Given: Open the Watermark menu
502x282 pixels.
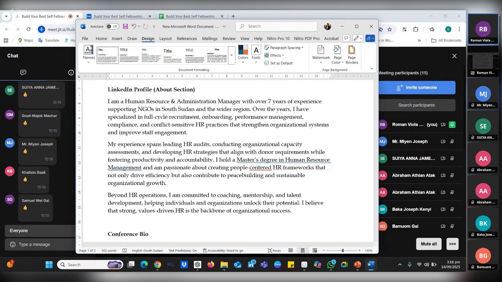Looking at the screenshot, I should [321, 55].
